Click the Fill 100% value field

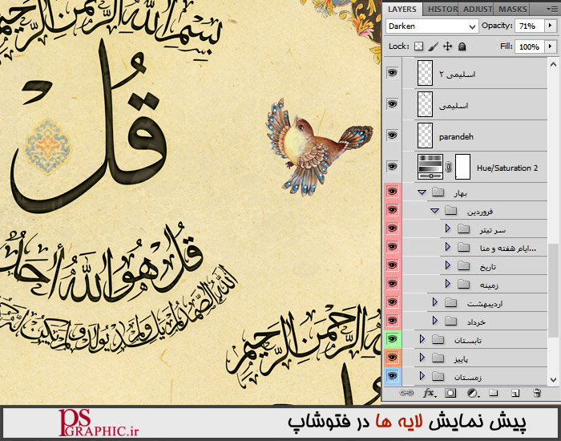click(529, 47)
